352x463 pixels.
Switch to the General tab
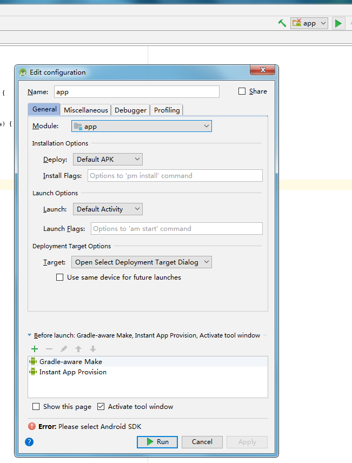coord(44,109)
